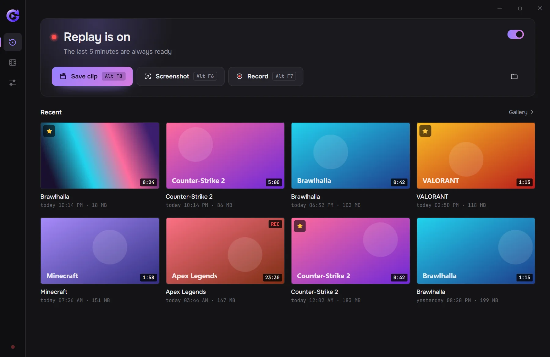Open the VALORANT 1:15 clip thumbnail

pyautogui.click(x=476, y=156)
